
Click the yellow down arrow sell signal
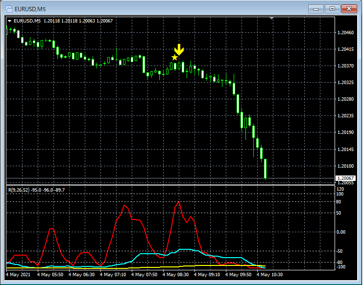pos(179,50)
